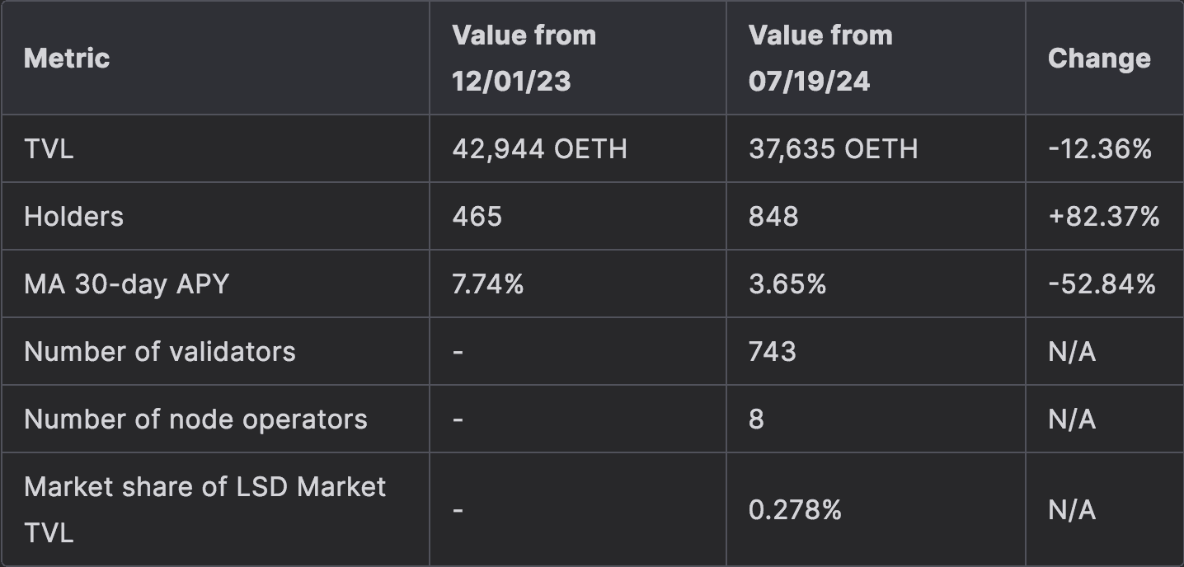This screenshot has height=567, width=1184.
Task: Click the 3.65% APY value
Action: (x=787, y=284)
